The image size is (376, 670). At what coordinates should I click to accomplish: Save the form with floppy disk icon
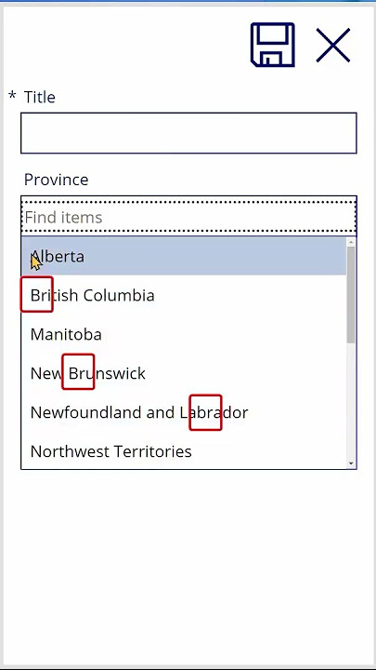[272, 45]
